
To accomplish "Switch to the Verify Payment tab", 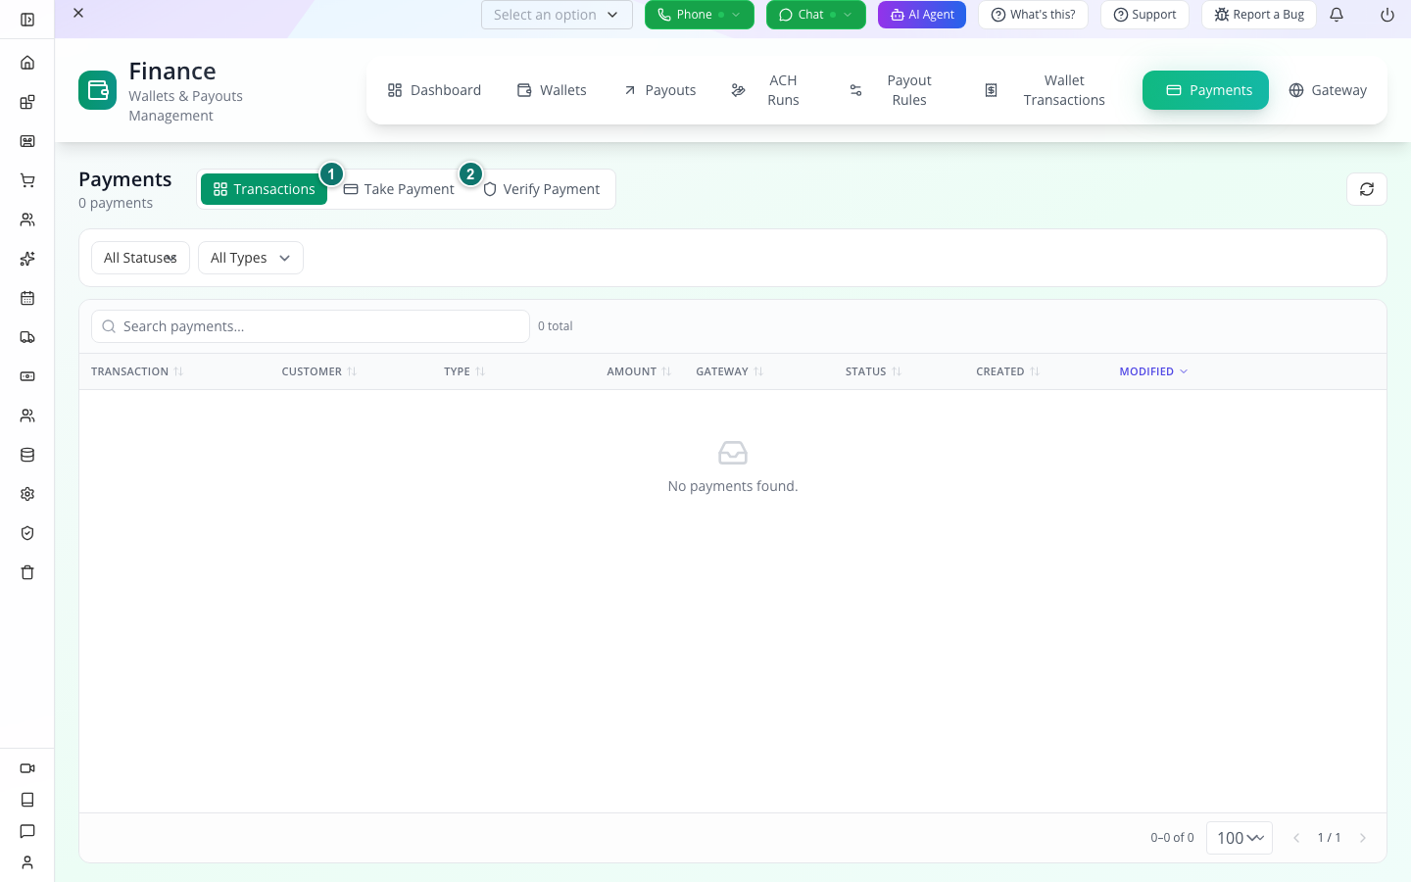I will (x=541, y=189).
